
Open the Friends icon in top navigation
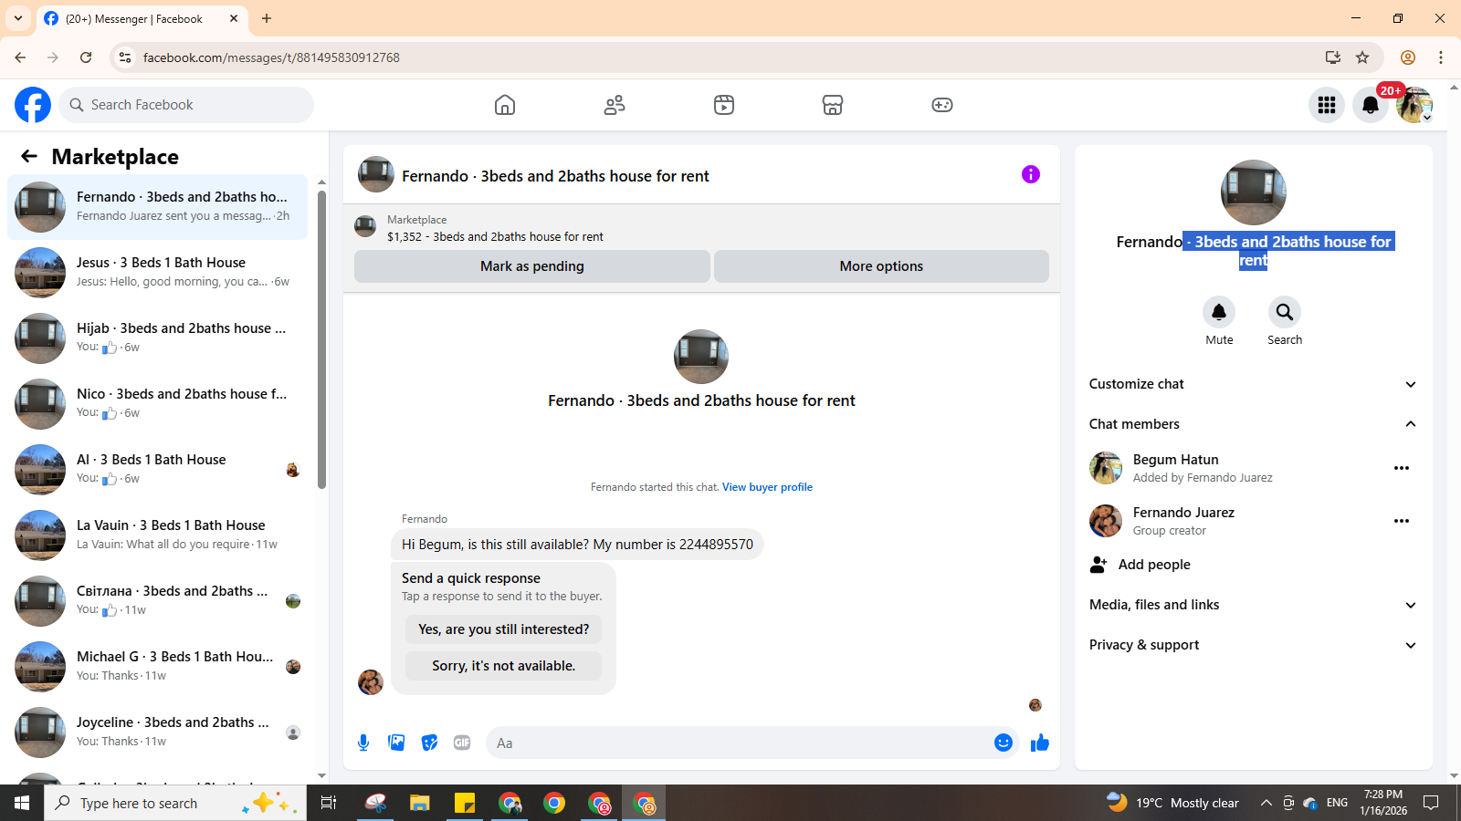click(615, 105)
